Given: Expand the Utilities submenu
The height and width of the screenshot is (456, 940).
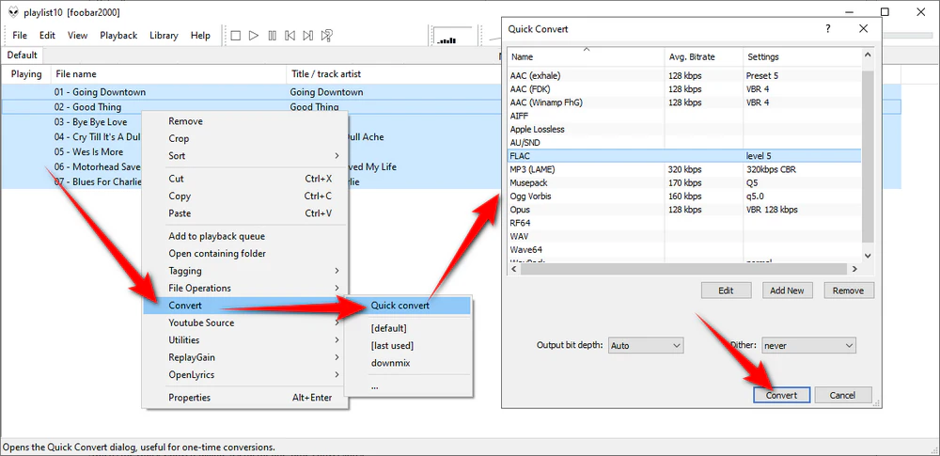Looking at the screenshot, I should tap(244, 340).
